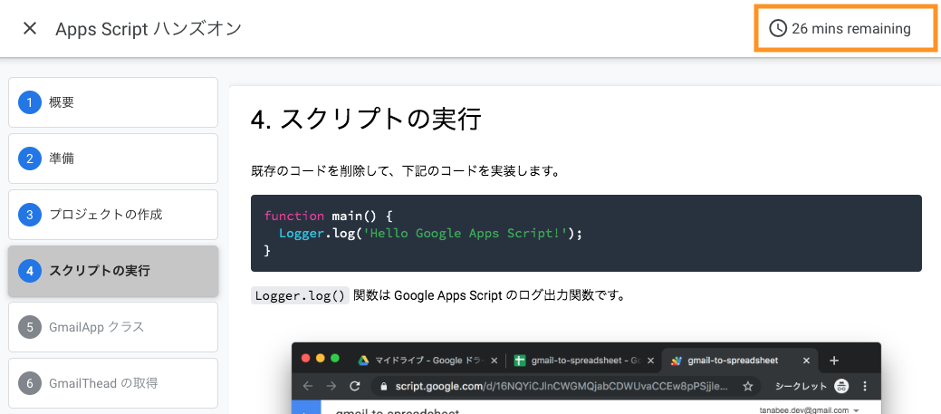Click the number 2 step badge
The height and width of the screenshot is (414, 941).
coord(29,159)
